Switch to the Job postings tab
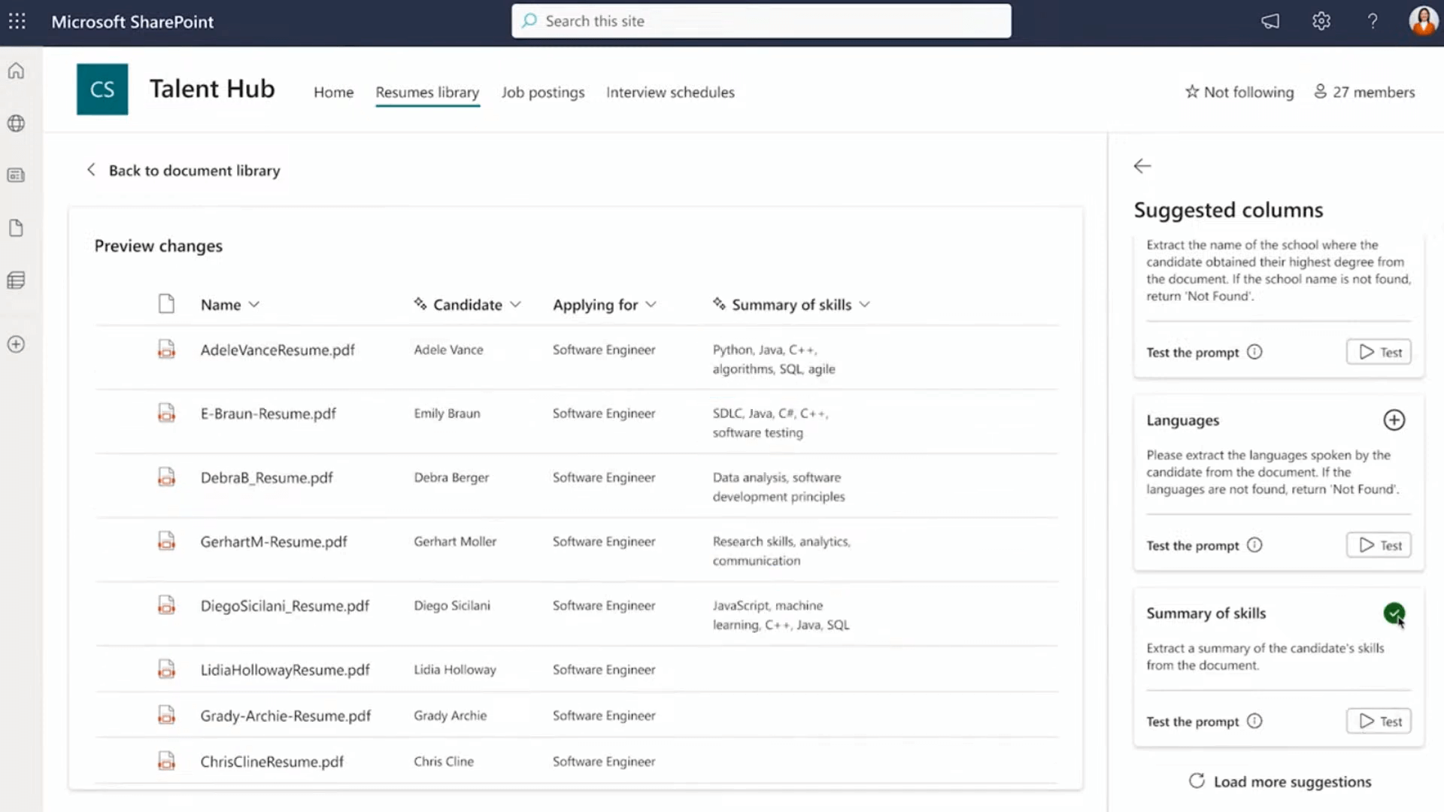Image resolution: width=1444 pixels, height=812 pixels. (543, 92)
